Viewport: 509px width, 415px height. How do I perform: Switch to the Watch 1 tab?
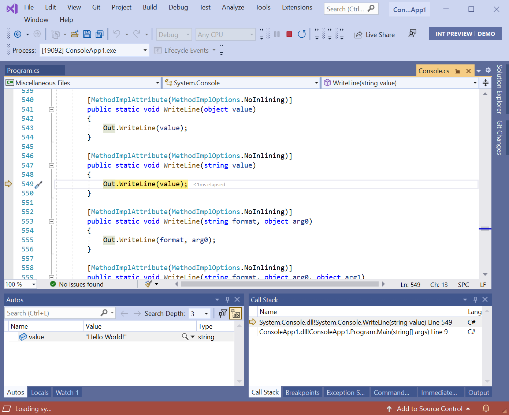(67, 392)
